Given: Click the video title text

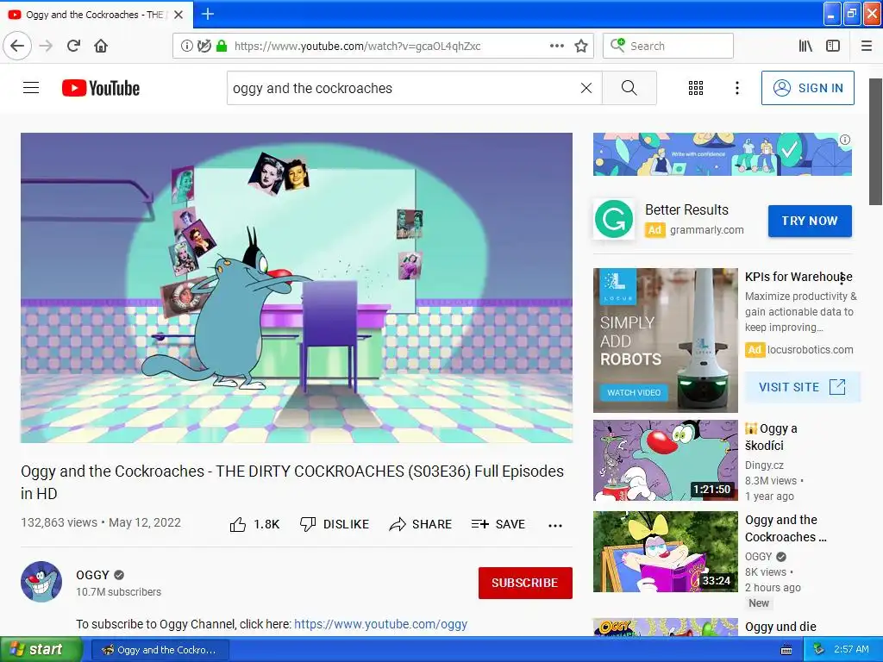Looking at the screenshot, I should click(x=292, y=482).
